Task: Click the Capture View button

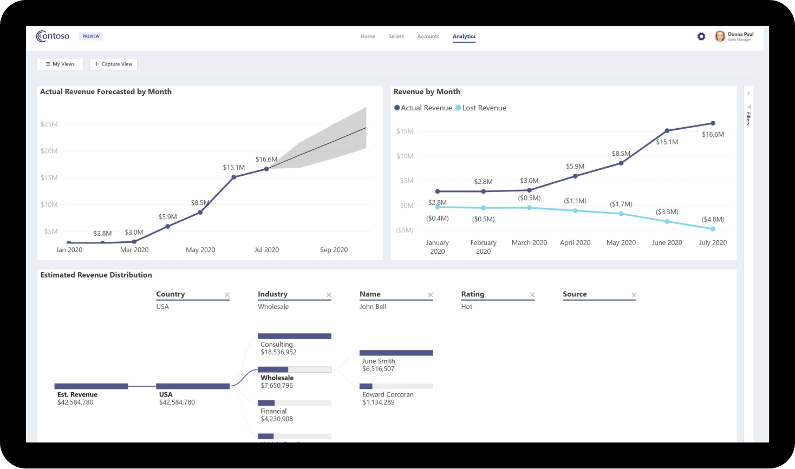Action: click(x=113, y=64)
